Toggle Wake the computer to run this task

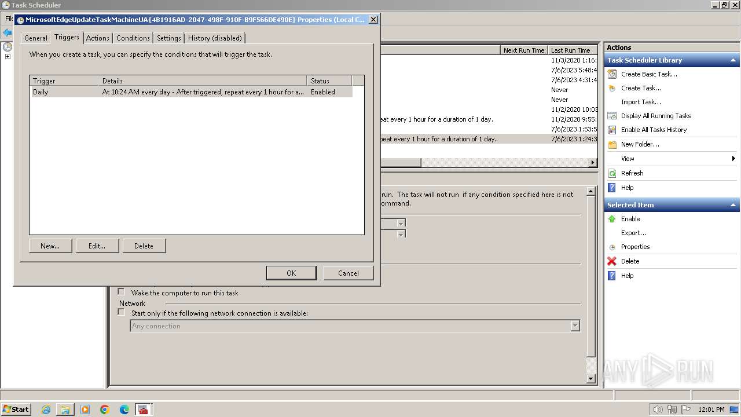(x=121, y=292)
